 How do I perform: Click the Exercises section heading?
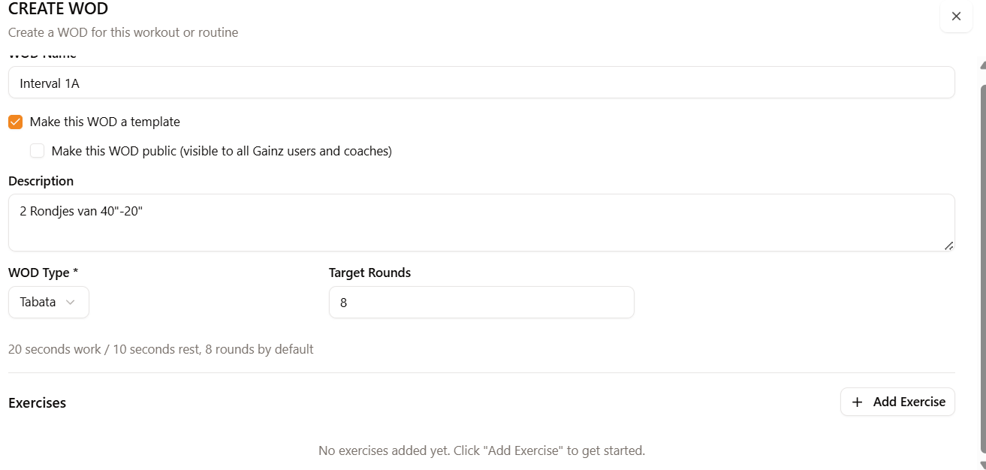[x=37, y=402]
